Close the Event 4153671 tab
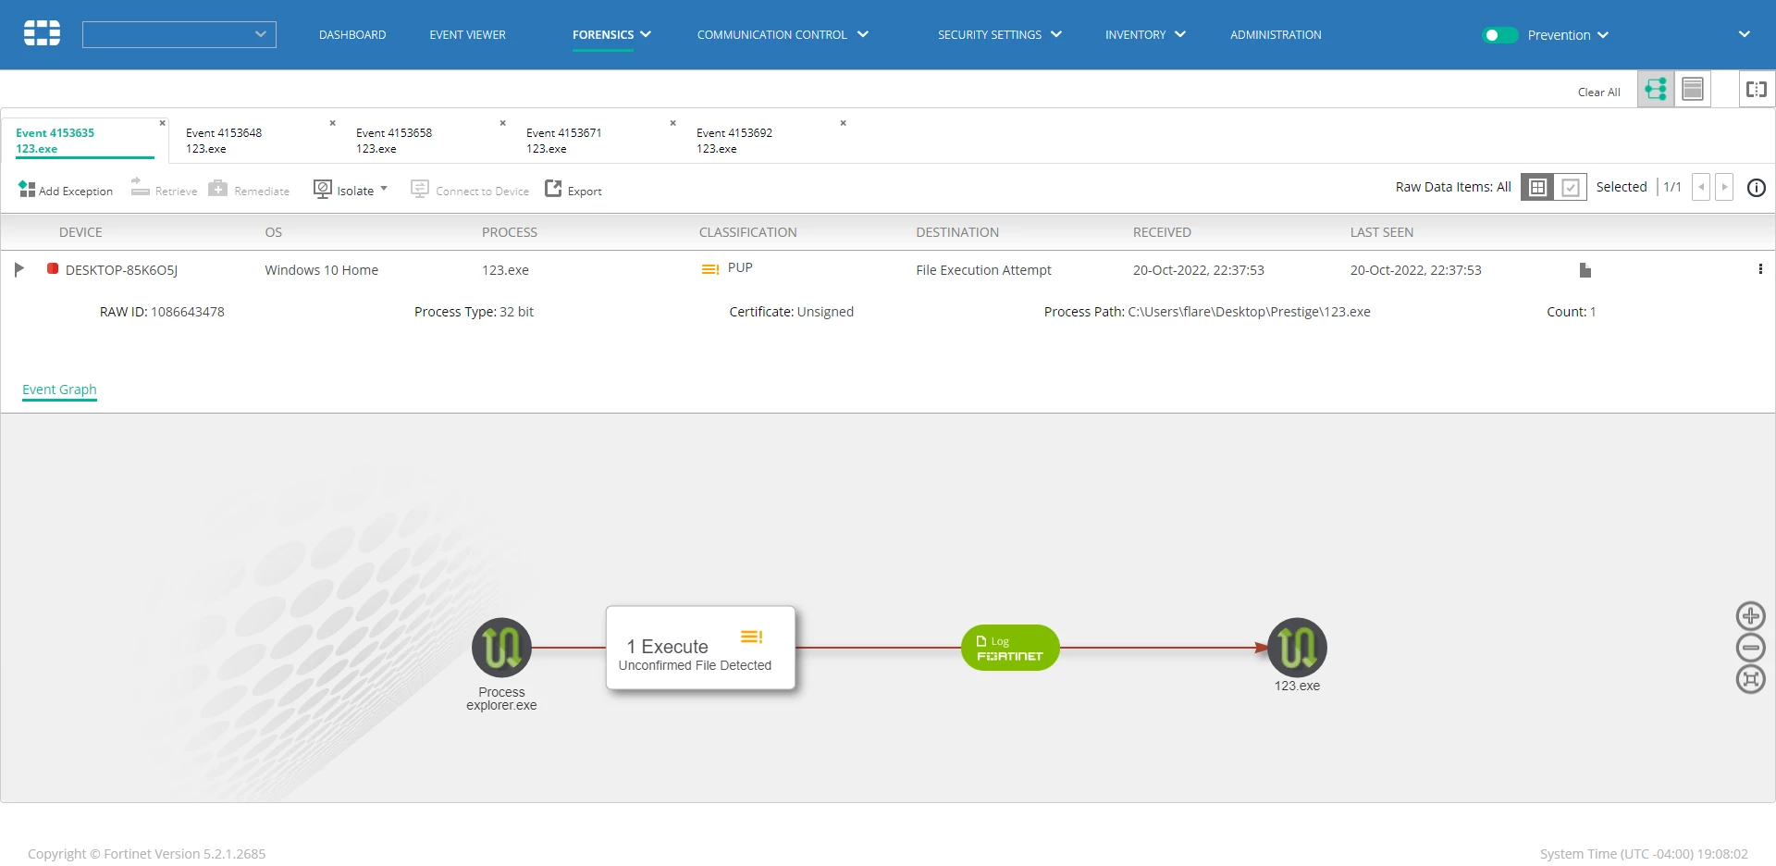Screen dimensions: 1776x866 point(673,123)
